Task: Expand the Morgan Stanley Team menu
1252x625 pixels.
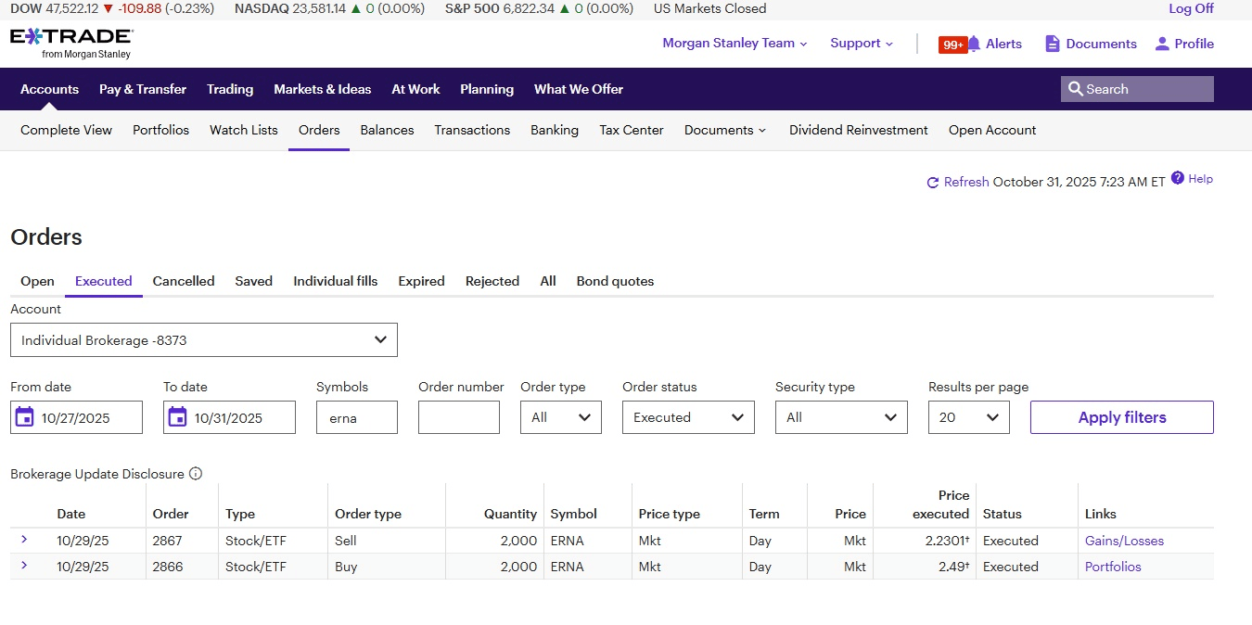Action: (x=735, y=44)
